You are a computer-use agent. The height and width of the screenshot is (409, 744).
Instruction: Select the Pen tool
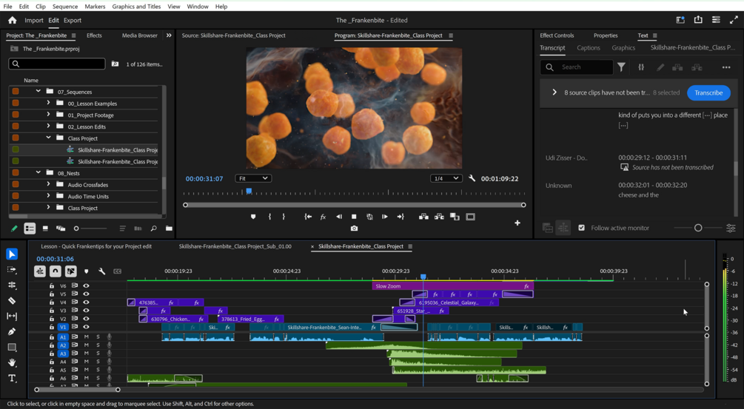pyautogui.click(x=12, y=331)
